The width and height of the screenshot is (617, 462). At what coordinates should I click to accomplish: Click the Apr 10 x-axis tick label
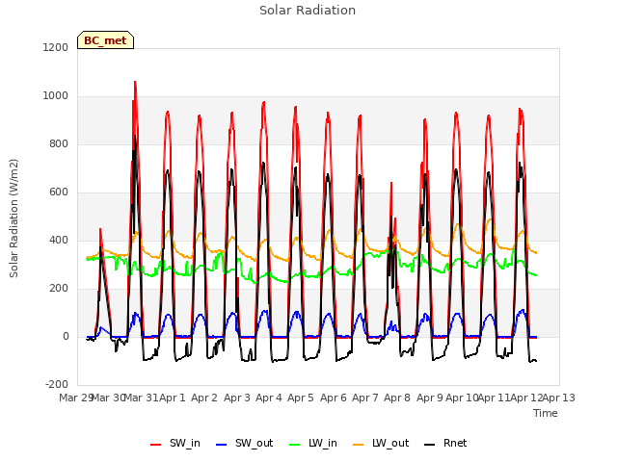coord(462,398)
